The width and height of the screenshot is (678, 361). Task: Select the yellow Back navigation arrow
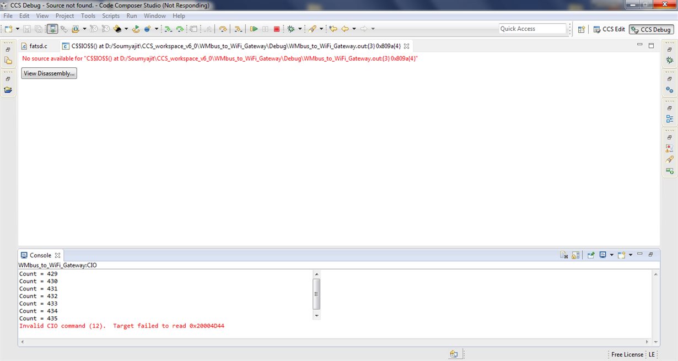pyautogui.click(x=345, y=29)
